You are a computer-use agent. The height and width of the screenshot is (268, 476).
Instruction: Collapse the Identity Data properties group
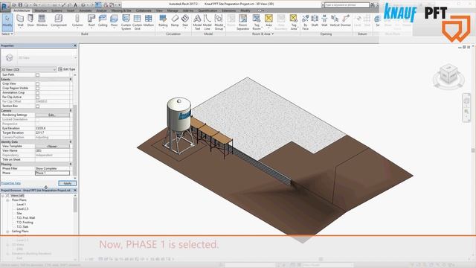click(71, 142)
